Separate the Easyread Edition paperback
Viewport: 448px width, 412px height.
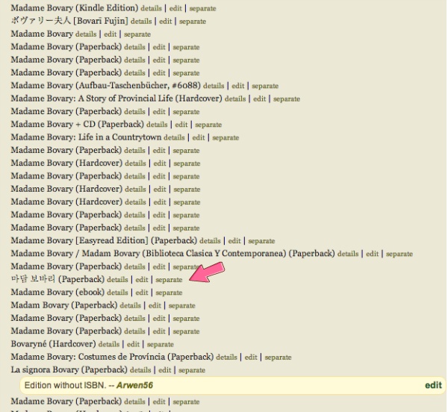pos(261,240)
